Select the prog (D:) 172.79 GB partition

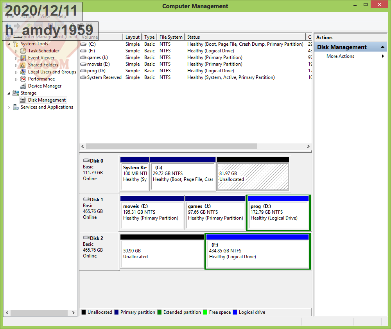[x=278, y=213]
